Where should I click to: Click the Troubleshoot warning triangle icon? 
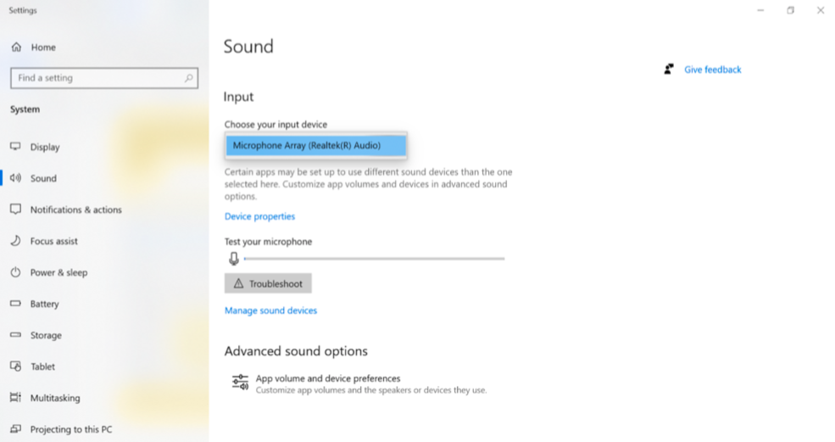[238, 283]
